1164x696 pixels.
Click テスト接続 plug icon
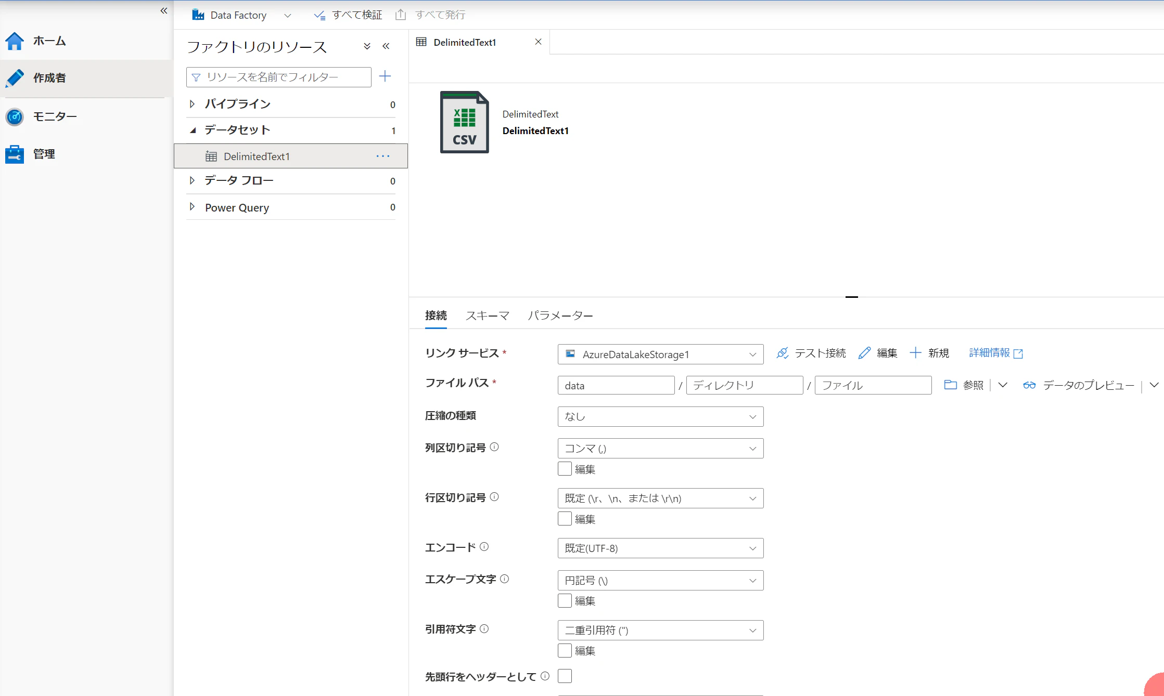782,353
